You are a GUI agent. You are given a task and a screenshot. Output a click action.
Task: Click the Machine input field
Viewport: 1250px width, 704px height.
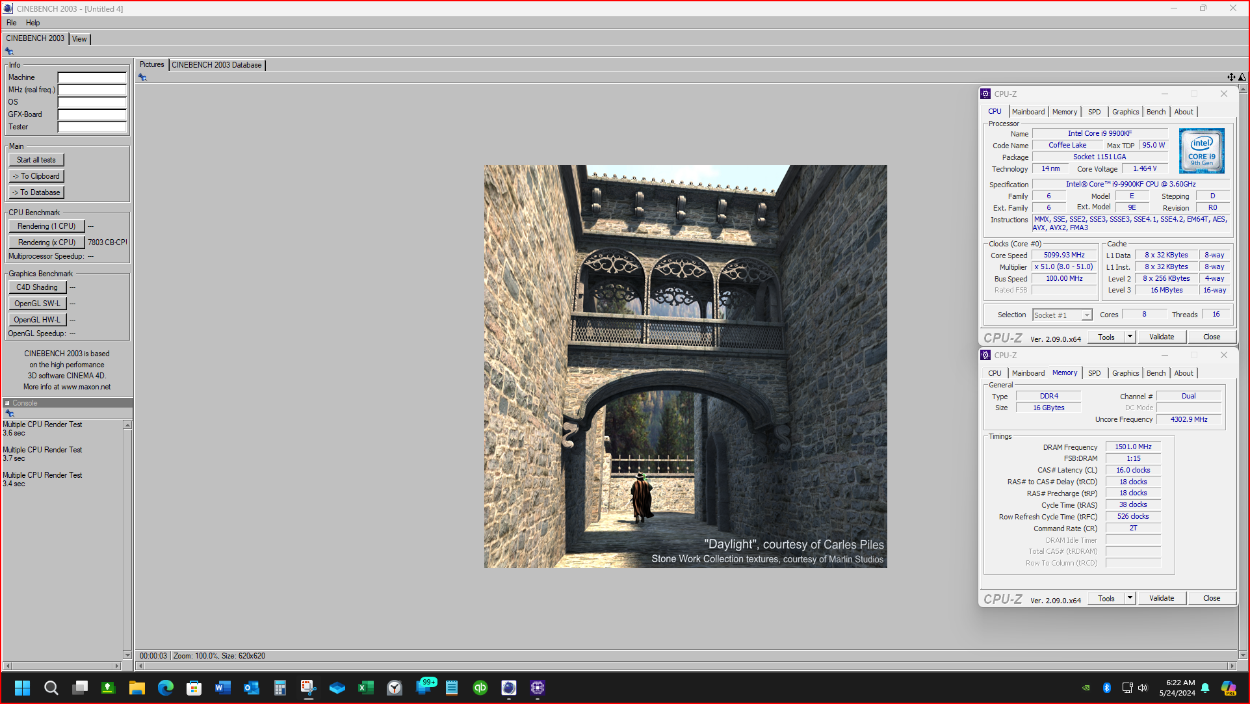click(x=92, y=77)
